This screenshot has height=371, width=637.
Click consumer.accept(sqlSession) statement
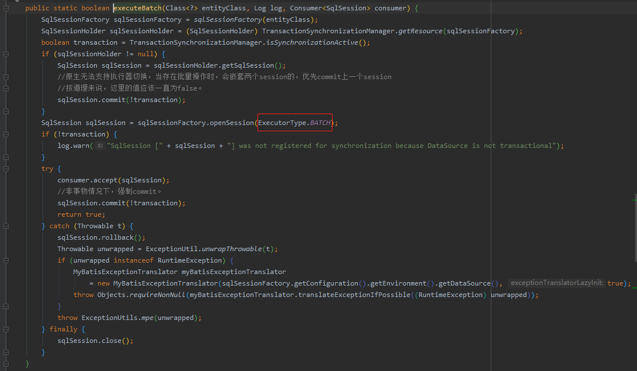[x=113, y=180]
